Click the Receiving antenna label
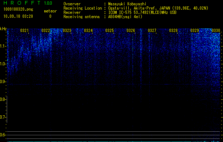The image size is (223, 142). pyautogui.click(x=82, y=17)
